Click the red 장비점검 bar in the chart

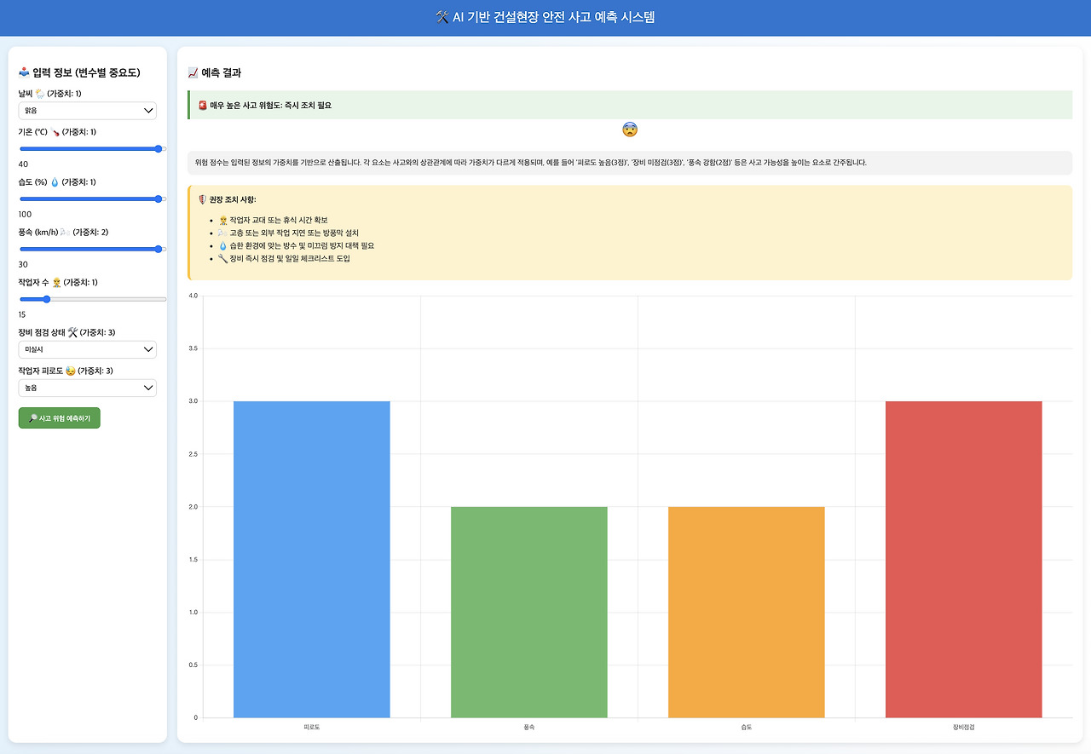964,559
